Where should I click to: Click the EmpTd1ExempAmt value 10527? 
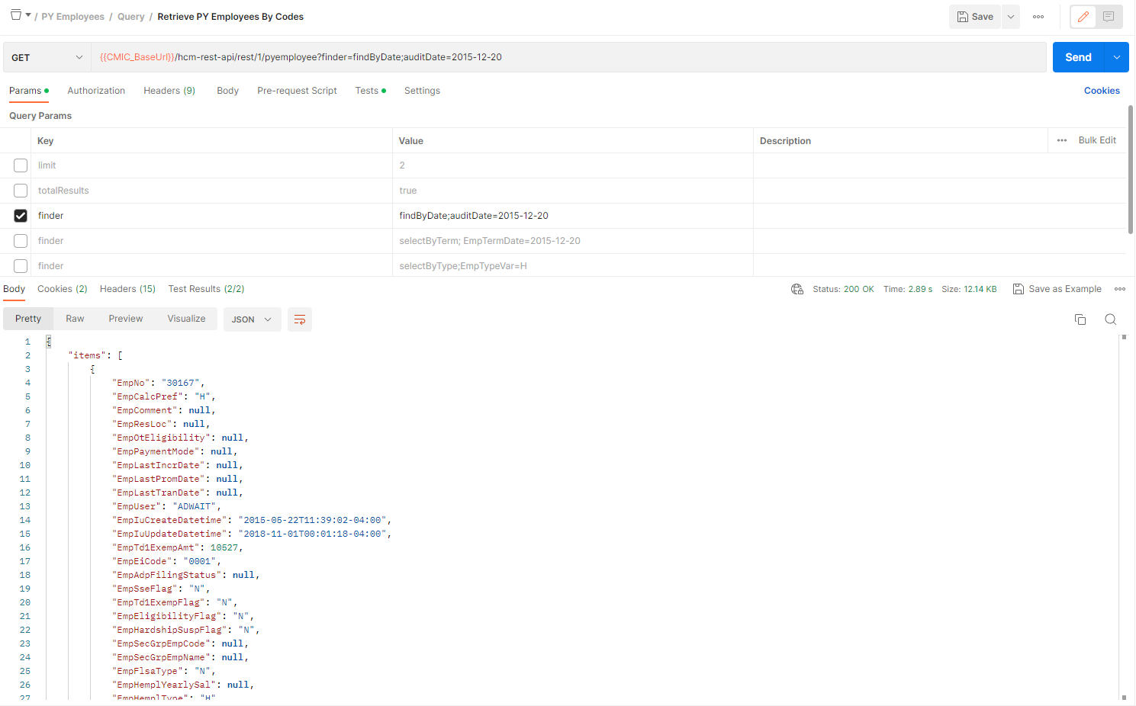224,547
